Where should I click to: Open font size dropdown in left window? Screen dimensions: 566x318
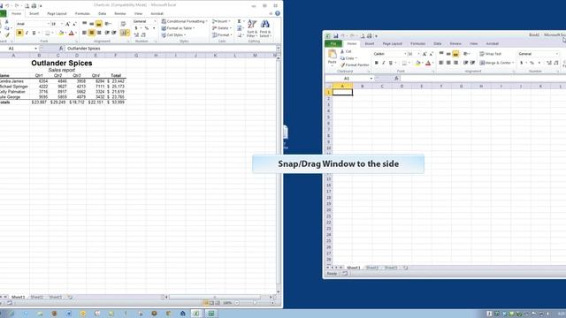click(x=62, y=24)
